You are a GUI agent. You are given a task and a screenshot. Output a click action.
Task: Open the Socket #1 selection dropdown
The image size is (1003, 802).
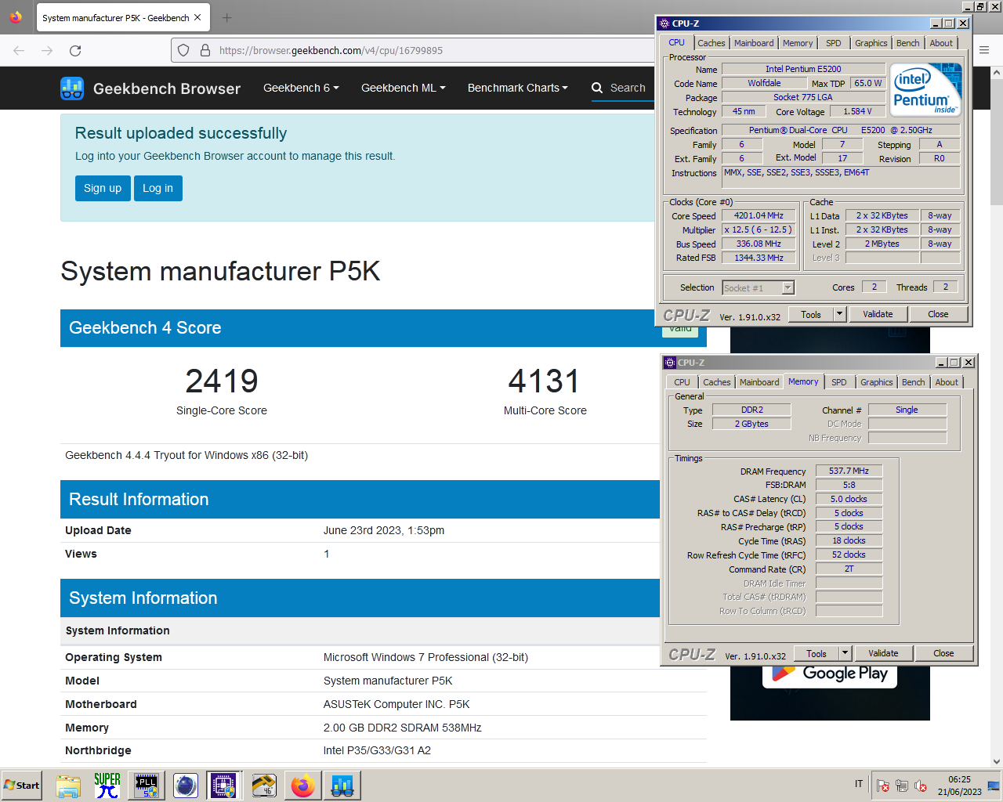pos(788,288)
